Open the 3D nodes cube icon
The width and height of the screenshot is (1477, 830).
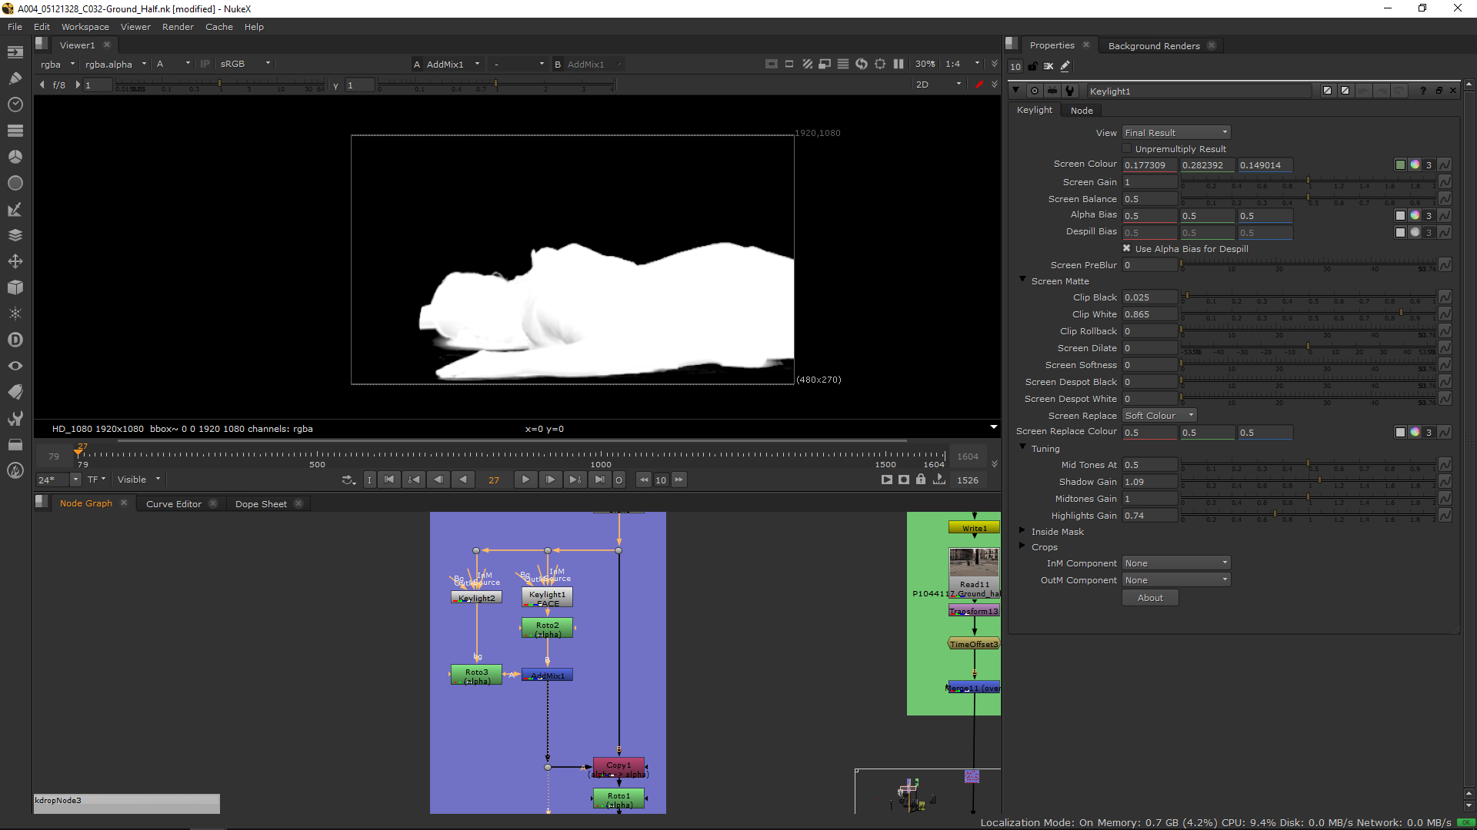(x=15, y=287)
